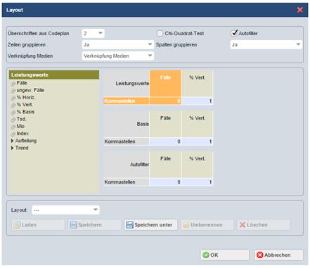Viewport: 310px width, 268px height.
Task: Open the Zeilen gruppieren dropdown
Action: click(x=118, y=44)
